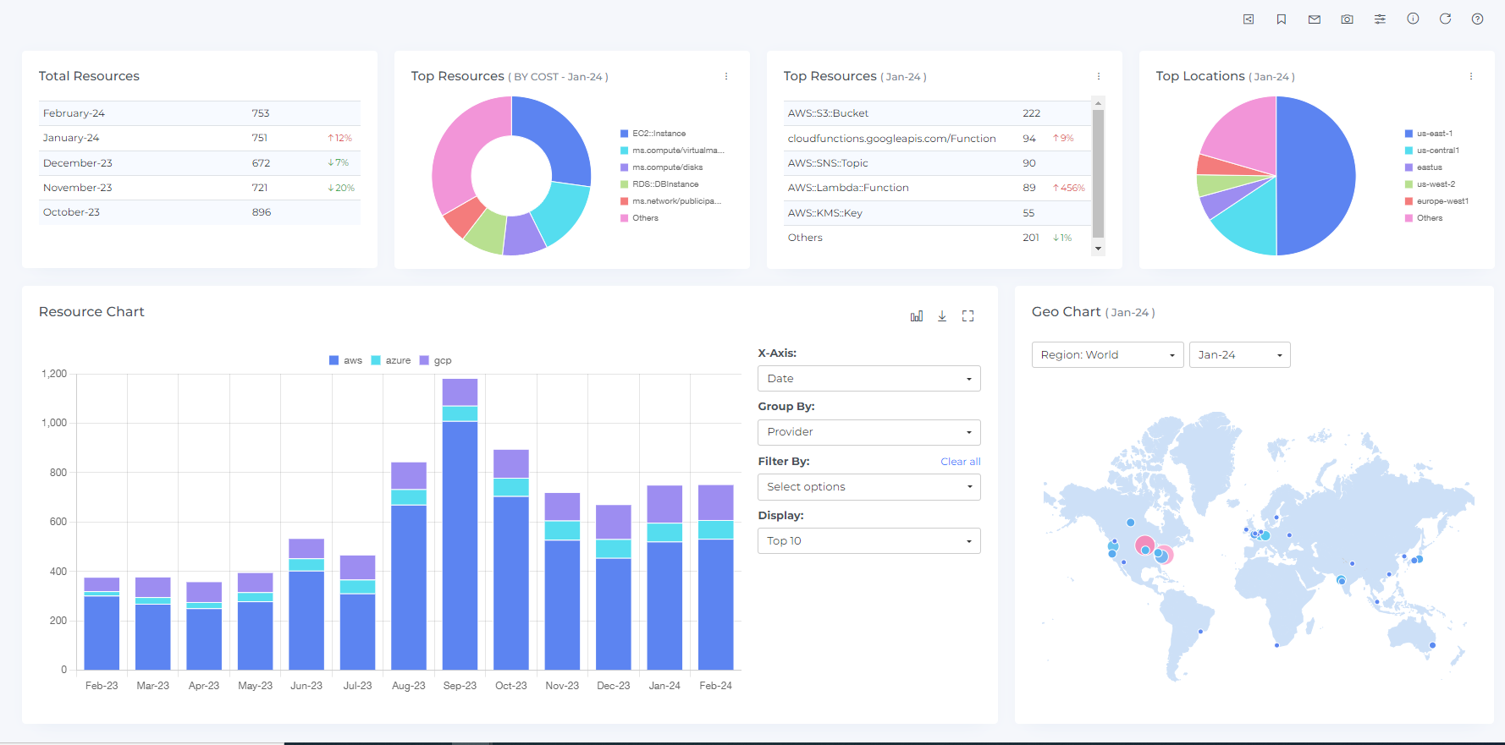
Task: Open Top Locations kebab menu
Action: [x=1471, y=76]
